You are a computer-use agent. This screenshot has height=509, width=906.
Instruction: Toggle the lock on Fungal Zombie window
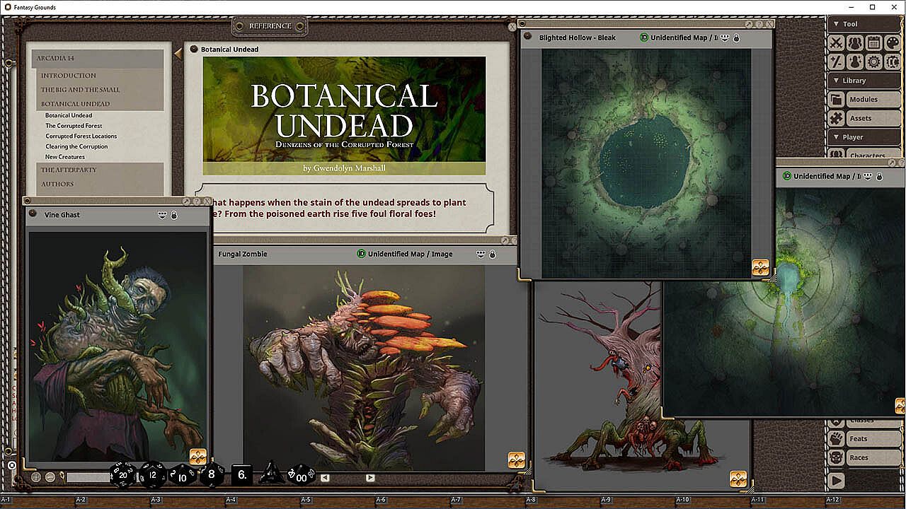493,254
